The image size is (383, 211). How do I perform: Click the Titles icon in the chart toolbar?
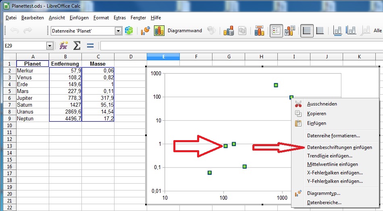(x=259, y=31)
